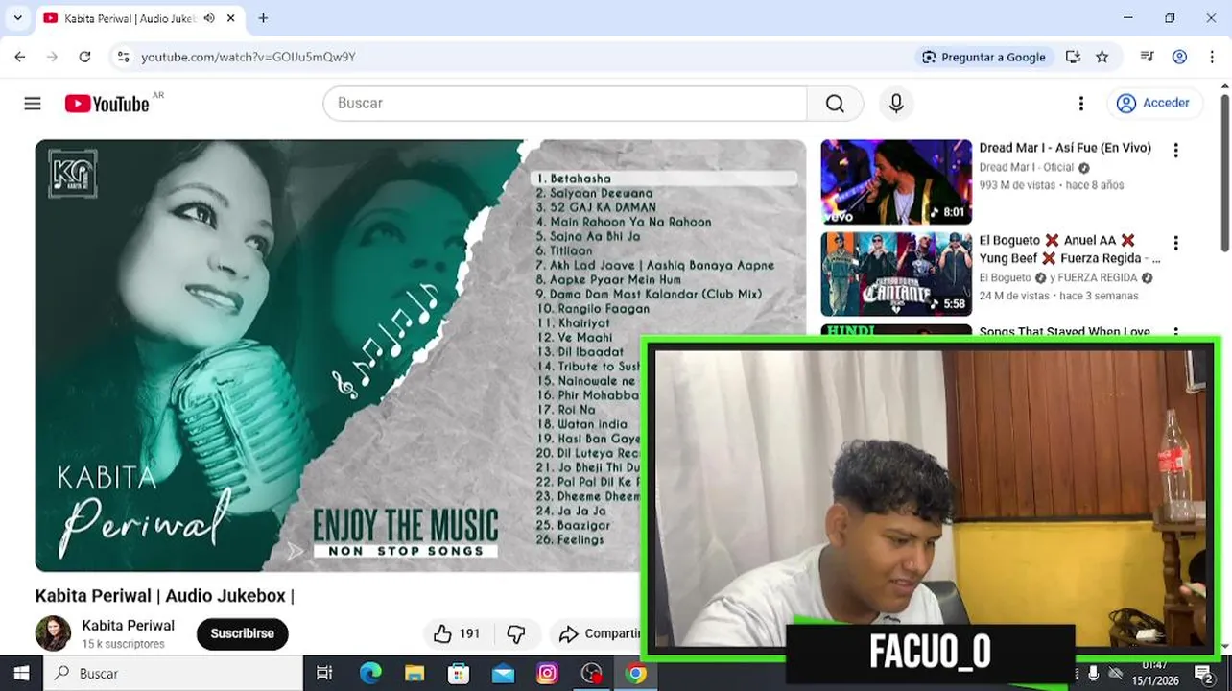
Task: Like the video with thumbs up
Action: [457, 633]
